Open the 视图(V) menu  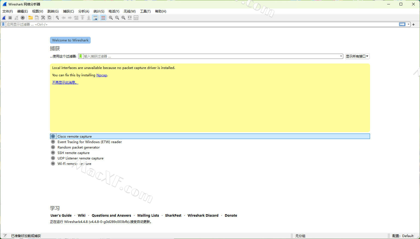point(38,11)
